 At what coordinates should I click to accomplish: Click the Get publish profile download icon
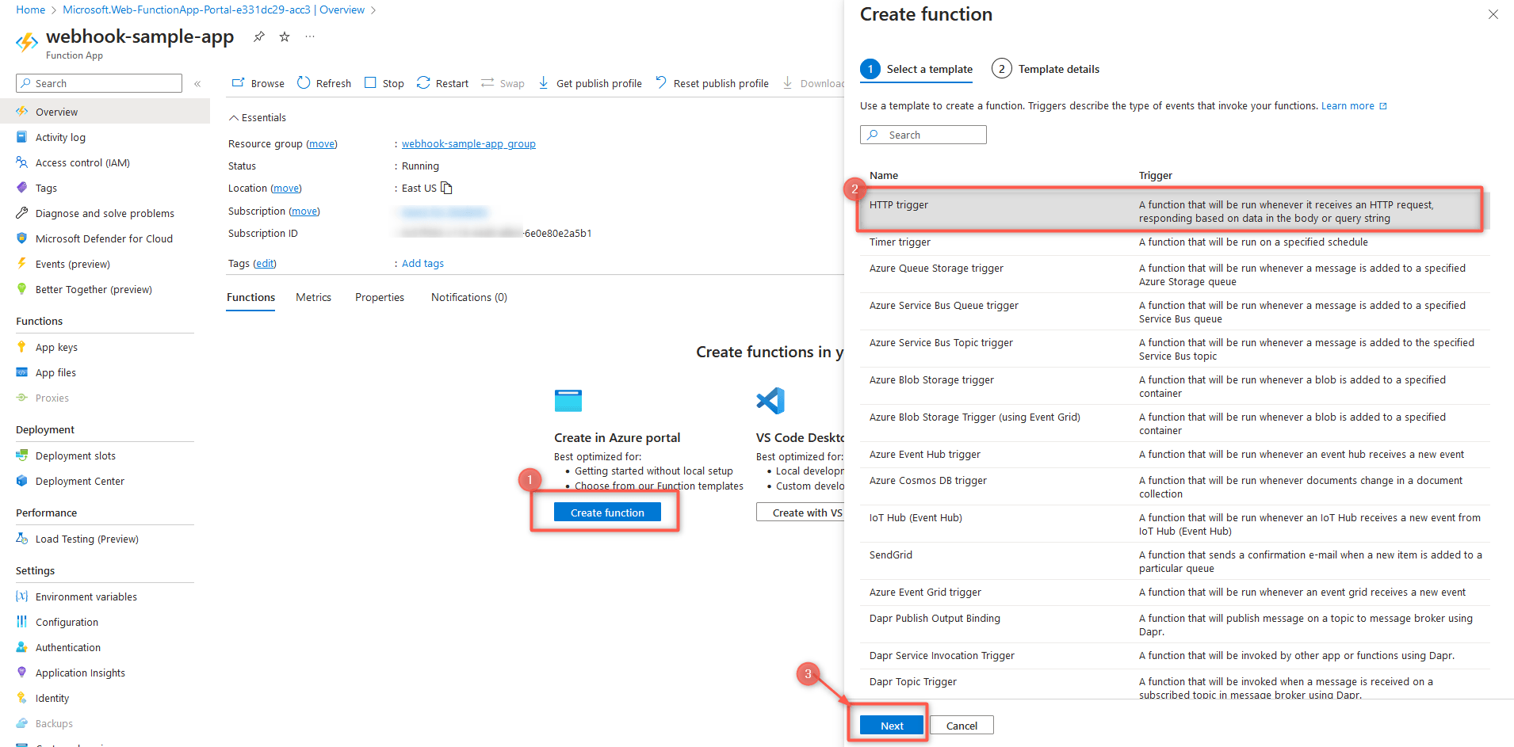tap(543, 82)
